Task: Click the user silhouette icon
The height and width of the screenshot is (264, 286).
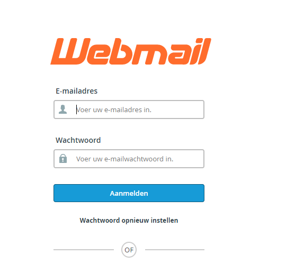Action: click(x=62, y=110)
